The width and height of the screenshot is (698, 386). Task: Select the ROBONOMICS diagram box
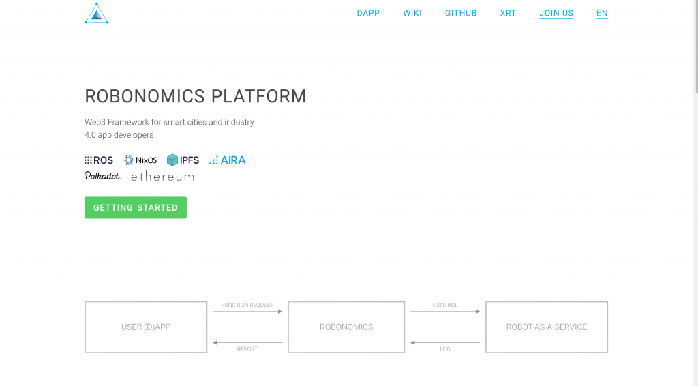(x=346, y=327)
